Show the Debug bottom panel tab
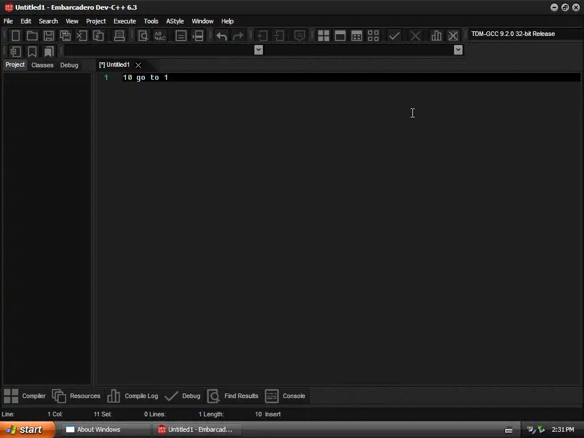584x438 pixels. click(182, 396)
